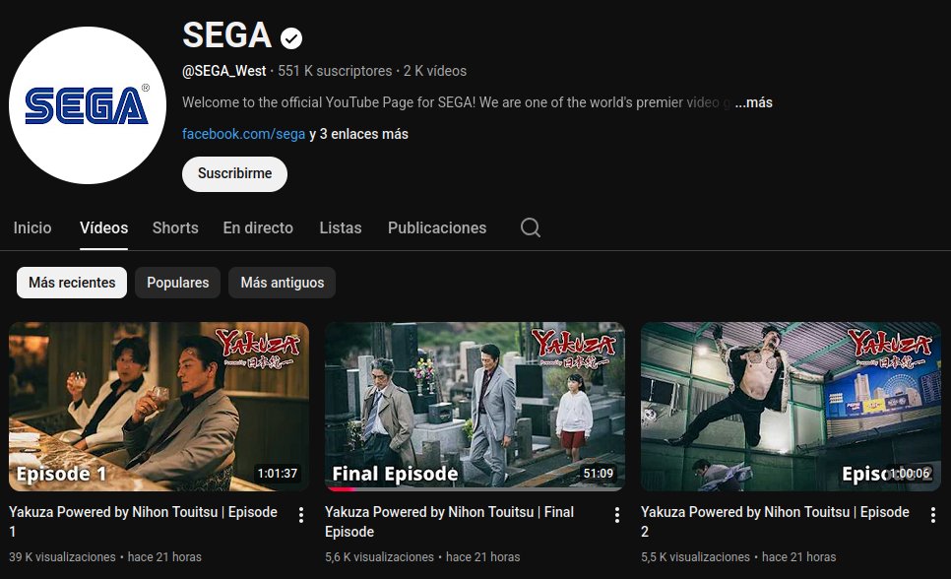951x579 pixels.
Task: Click the 1:01:37 duration badge
Action: pyautogui.click(x=278, y=474)
